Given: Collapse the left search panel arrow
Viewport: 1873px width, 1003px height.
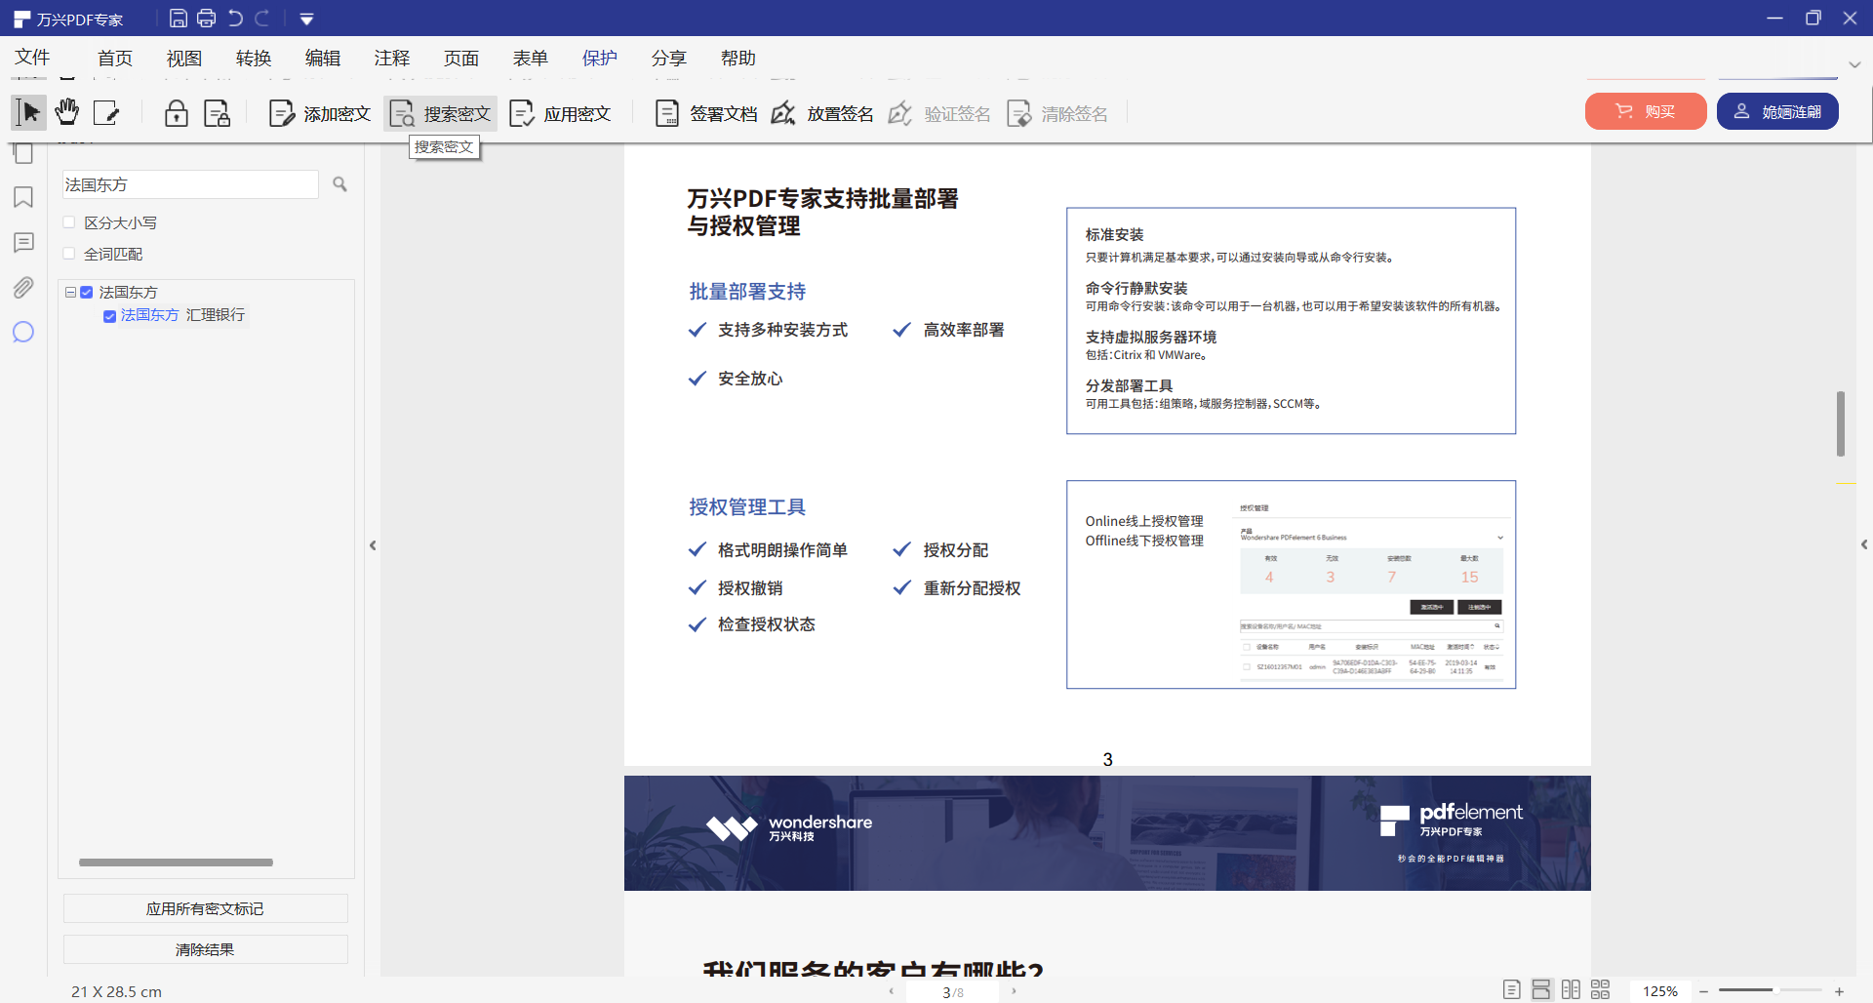Looking at the screenshot, I should pos(374,545).
